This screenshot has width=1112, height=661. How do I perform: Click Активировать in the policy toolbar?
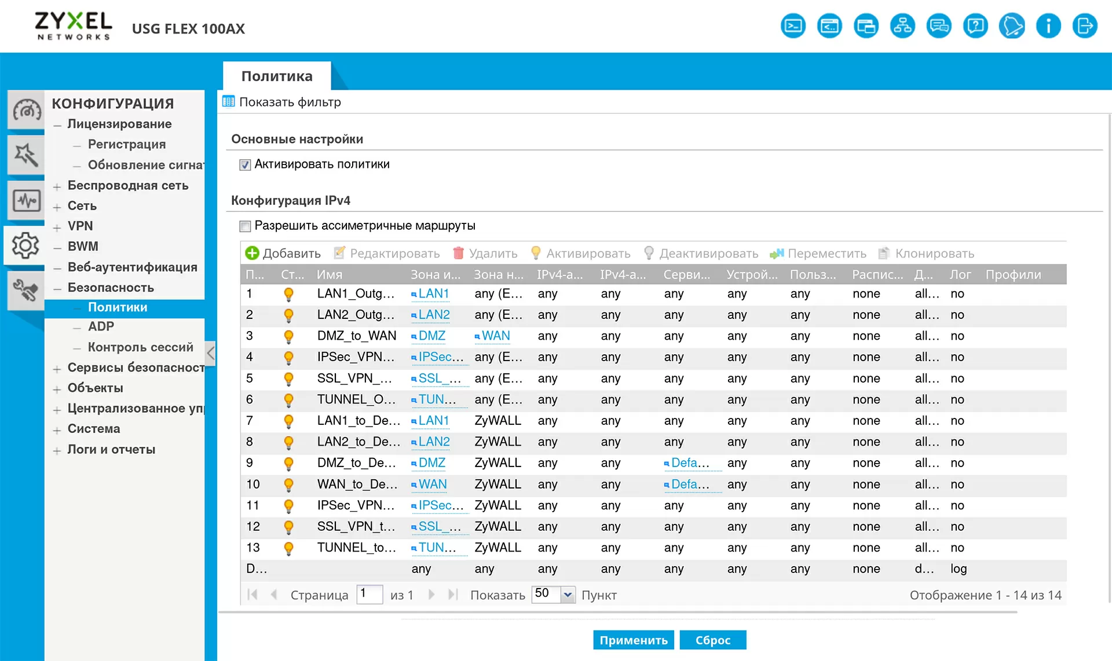(x=580, y=253)
